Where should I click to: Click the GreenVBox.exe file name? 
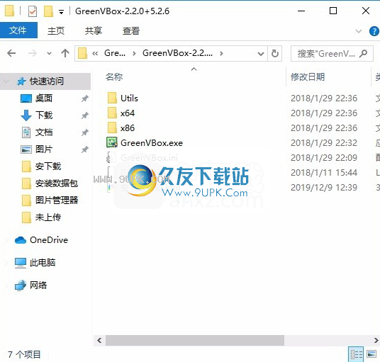152,143
